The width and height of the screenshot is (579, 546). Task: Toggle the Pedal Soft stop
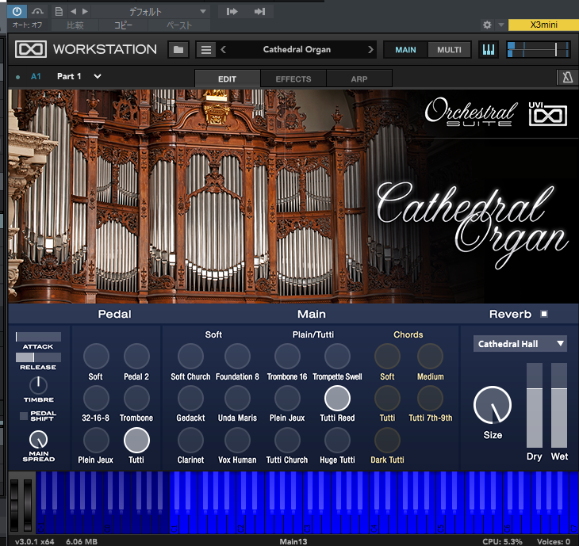point(96,356)
